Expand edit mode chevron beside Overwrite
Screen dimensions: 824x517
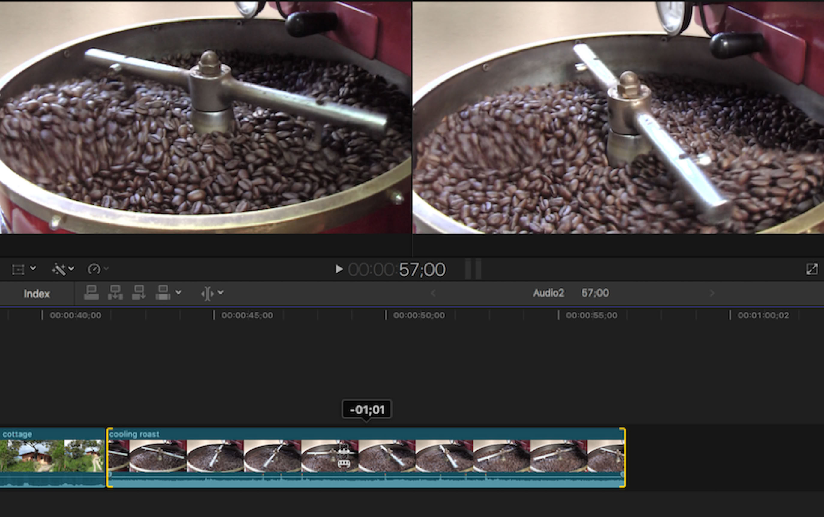[x=178, y=292]
